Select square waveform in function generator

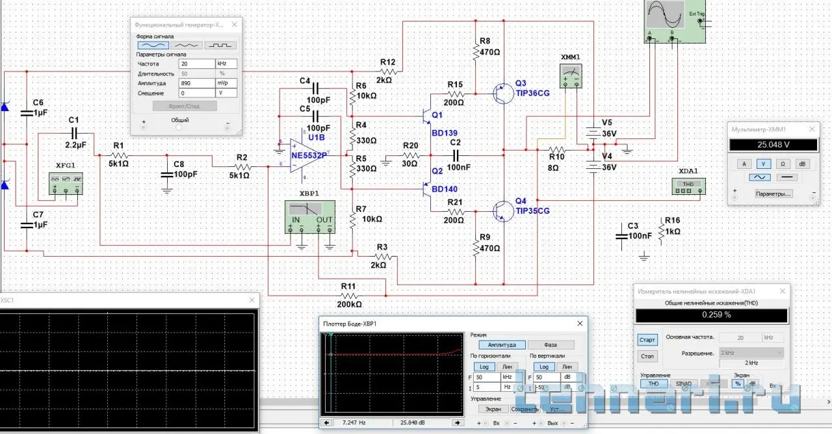click(220, 45)
